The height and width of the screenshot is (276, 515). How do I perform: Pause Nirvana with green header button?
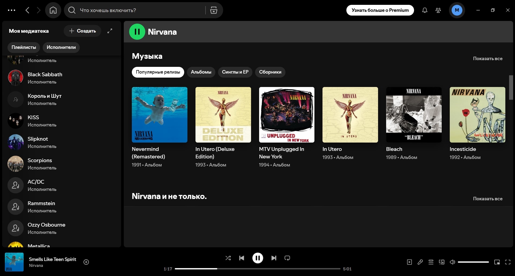[x=137, y=32]
